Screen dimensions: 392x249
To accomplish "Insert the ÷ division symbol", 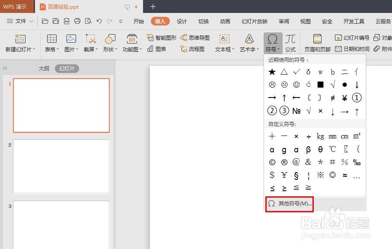I will click(x=309, y=136).
